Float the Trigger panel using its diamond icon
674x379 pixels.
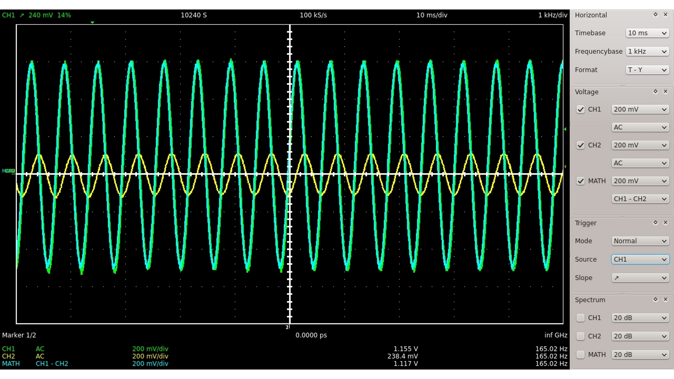655,222
